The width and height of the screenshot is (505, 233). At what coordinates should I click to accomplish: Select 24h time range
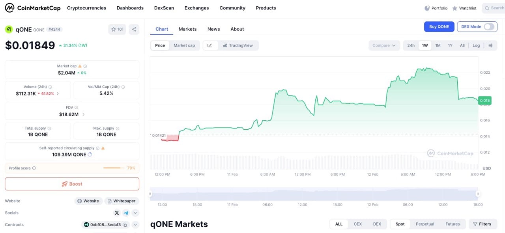click(x=411, y=45)
